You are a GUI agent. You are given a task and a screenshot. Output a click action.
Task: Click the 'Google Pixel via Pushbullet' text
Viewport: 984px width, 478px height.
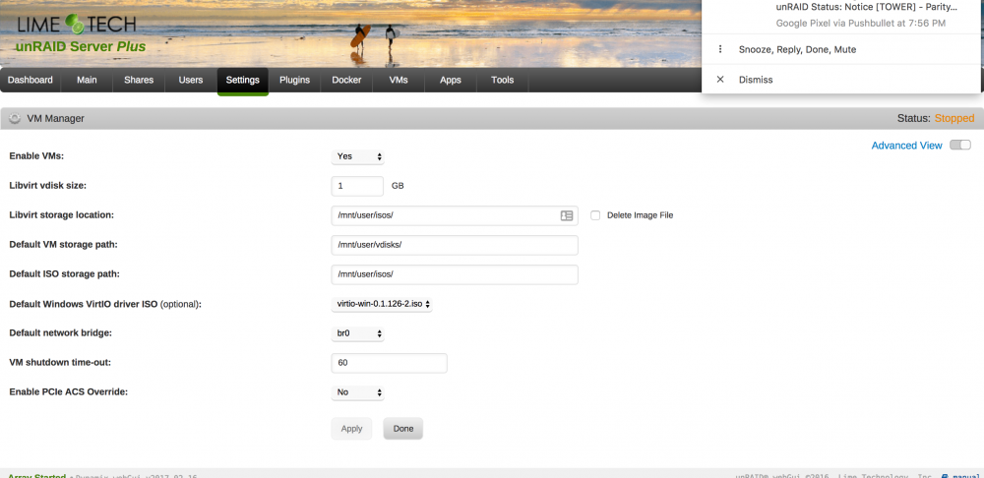[860, 24]
